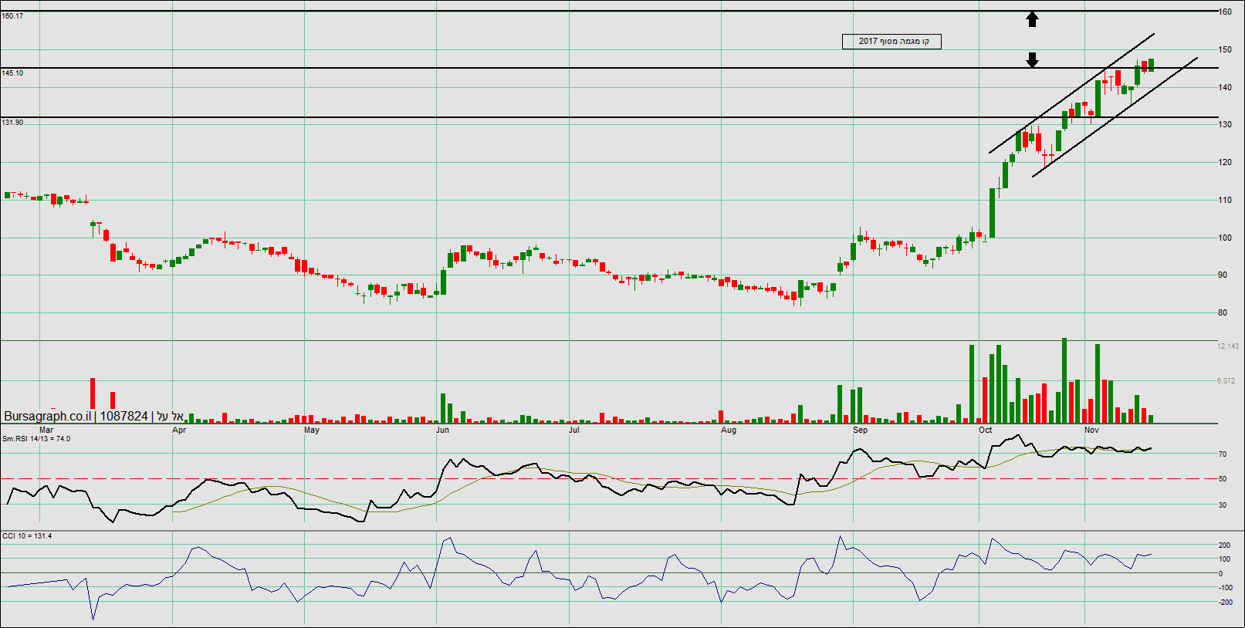
Task: Click the Oct marker on time axis
Action: [x=985, y=430]
